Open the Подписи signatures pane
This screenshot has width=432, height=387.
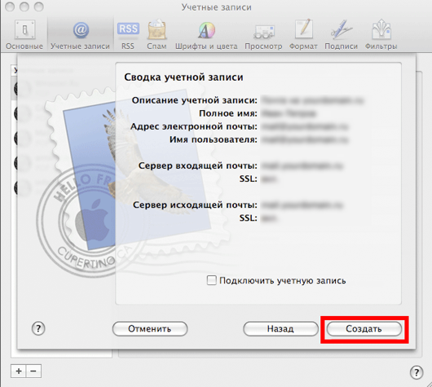point(341,35)
